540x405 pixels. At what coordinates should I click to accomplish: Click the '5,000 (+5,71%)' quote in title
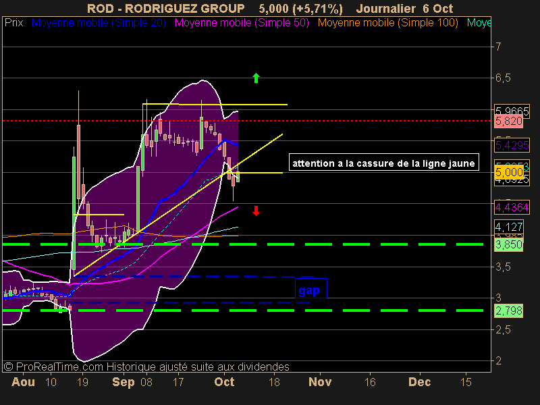point(300,8)
